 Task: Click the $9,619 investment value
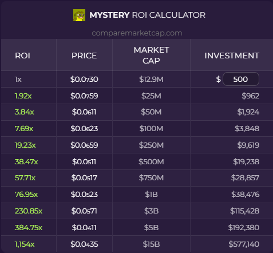click(248, 145)
